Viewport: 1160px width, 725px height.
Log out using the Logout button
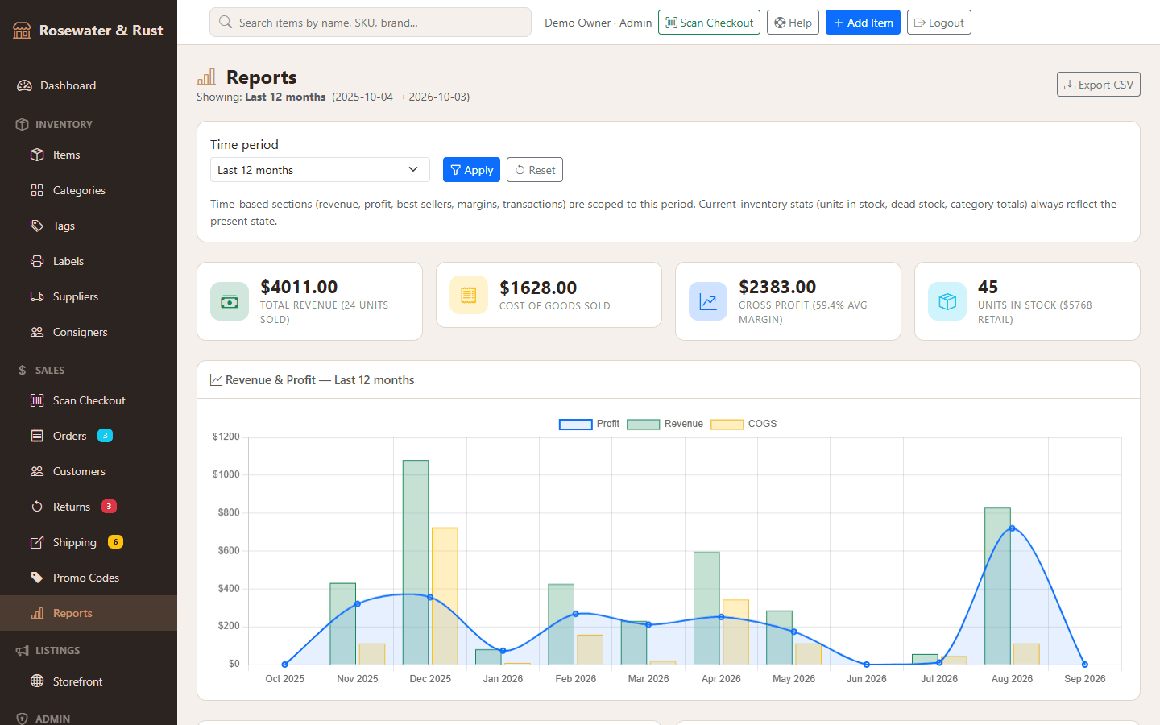coord(939,23)
